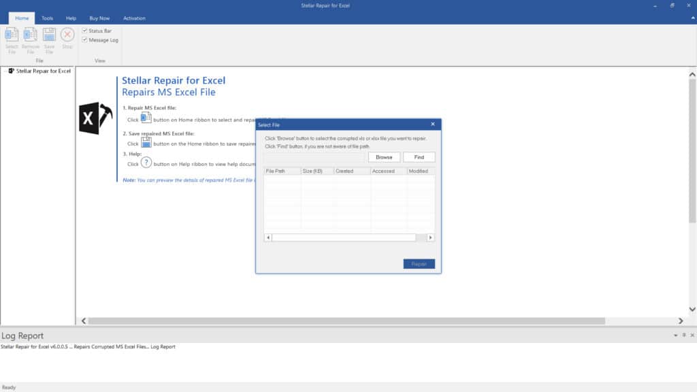Click the Ready status bar text
The image size is (697, 392).
pyautogui.click(x=9, y=387)
